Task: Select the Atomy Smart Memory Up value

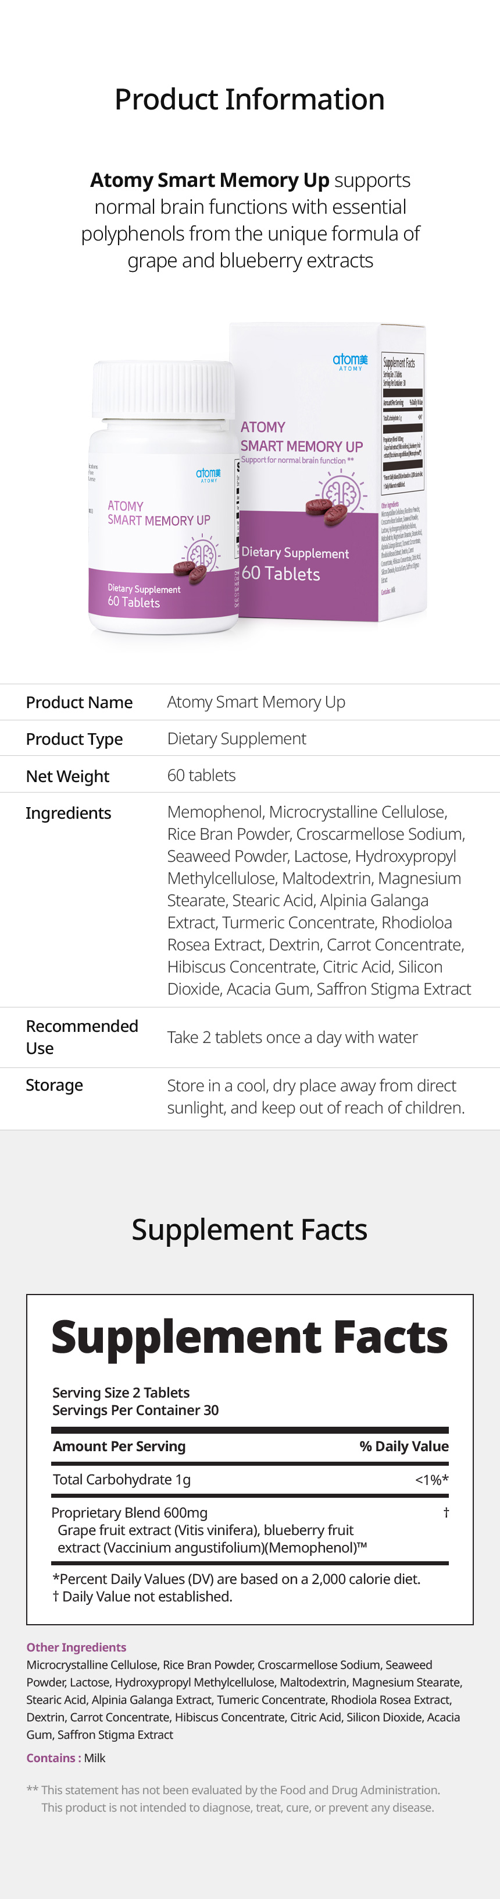Action: pyautogui.click(x=256, y=702)
